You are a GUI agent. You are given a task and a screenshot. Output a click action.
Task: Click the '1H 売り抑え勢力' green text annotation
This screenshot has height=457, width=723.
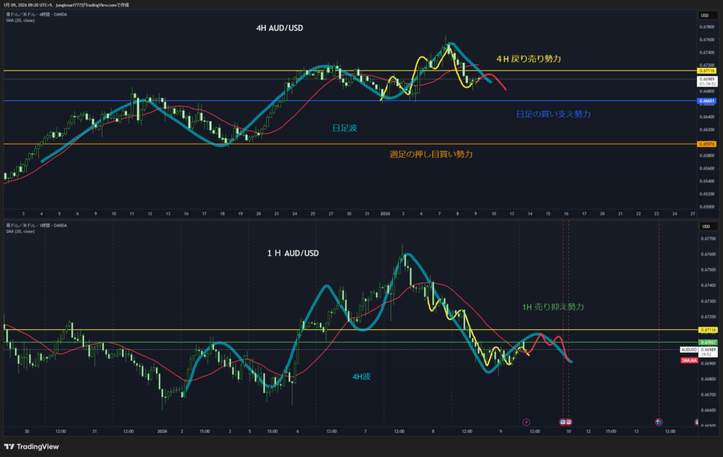tap(553, 307)
